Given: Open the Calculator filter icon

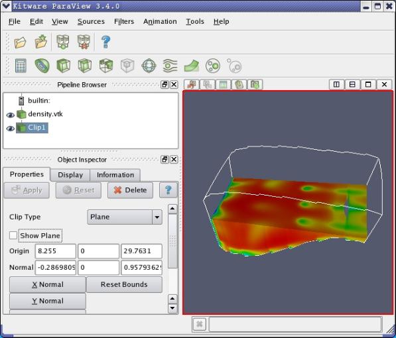Looking at the screenshot, I should click(21, 66).
